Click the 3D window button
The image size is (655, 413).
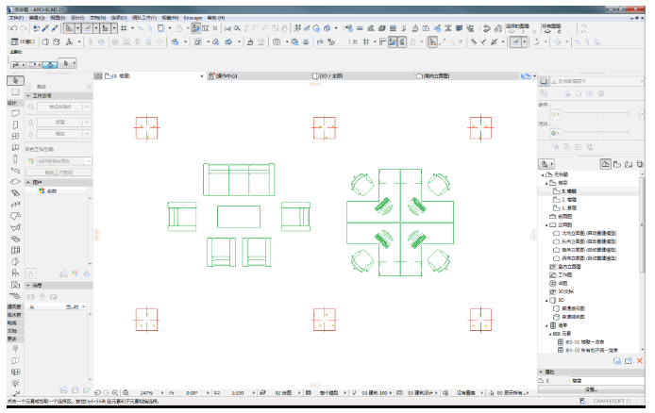(23, 41)
